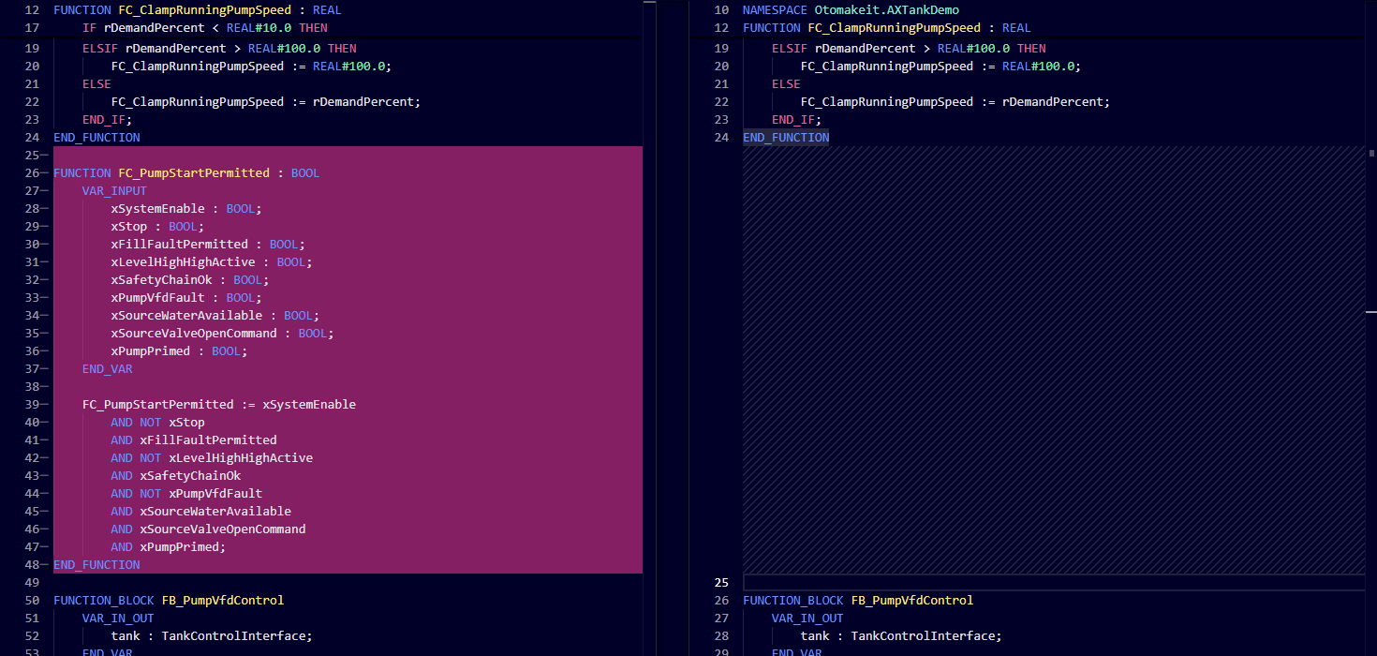Viewport: 1377px width, 656px height.
Task: Click "xSourceWaterAvailable : BOOL;" declaration
Action: 215,315
